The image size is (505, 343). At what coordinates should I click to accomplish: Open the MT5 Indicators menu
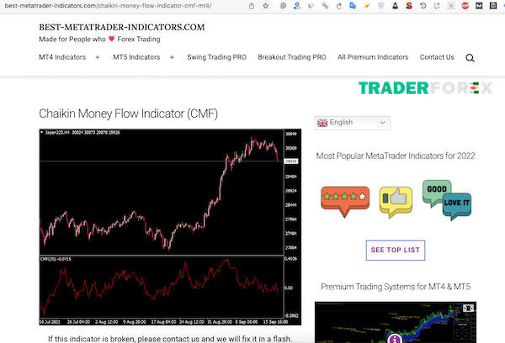coord(136,57)
